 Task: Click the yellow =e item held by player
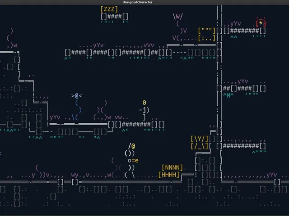pyautogui.click(x=135, y=161)
